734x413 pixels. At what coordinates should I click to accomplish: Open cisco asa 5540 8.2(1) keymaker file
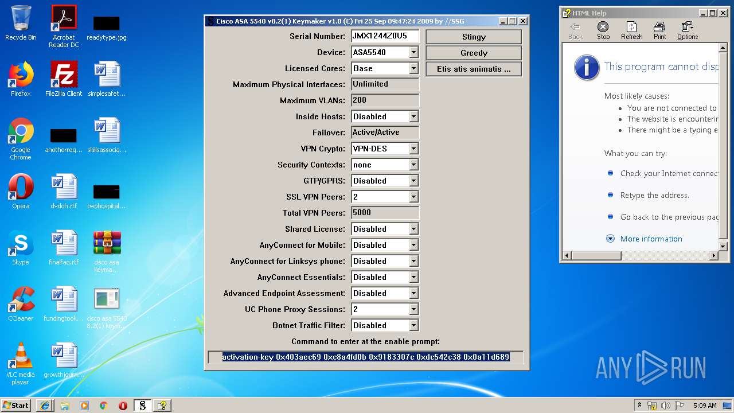(x=107, y=307)
